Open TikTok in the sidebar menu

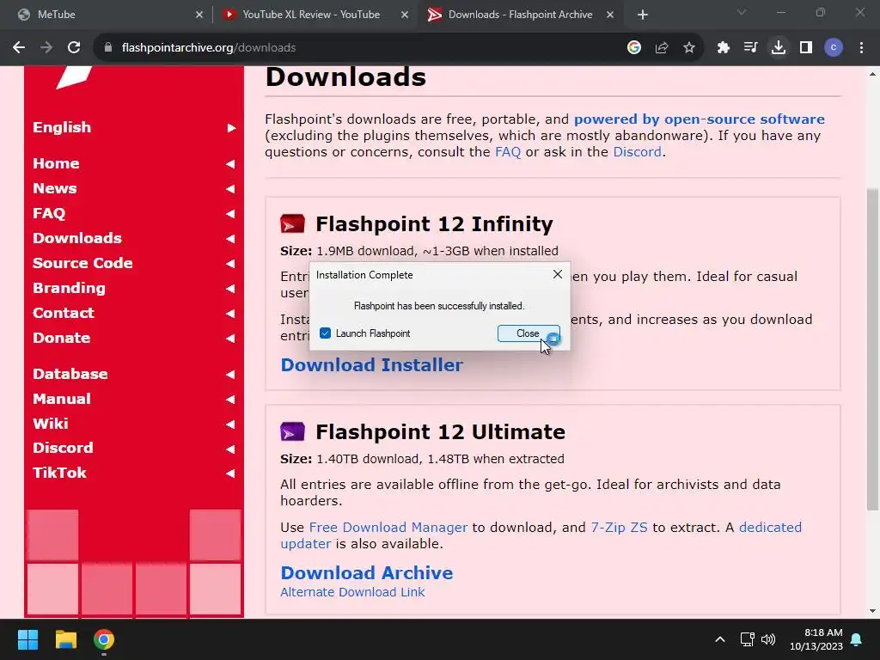(x=59, y=473)
